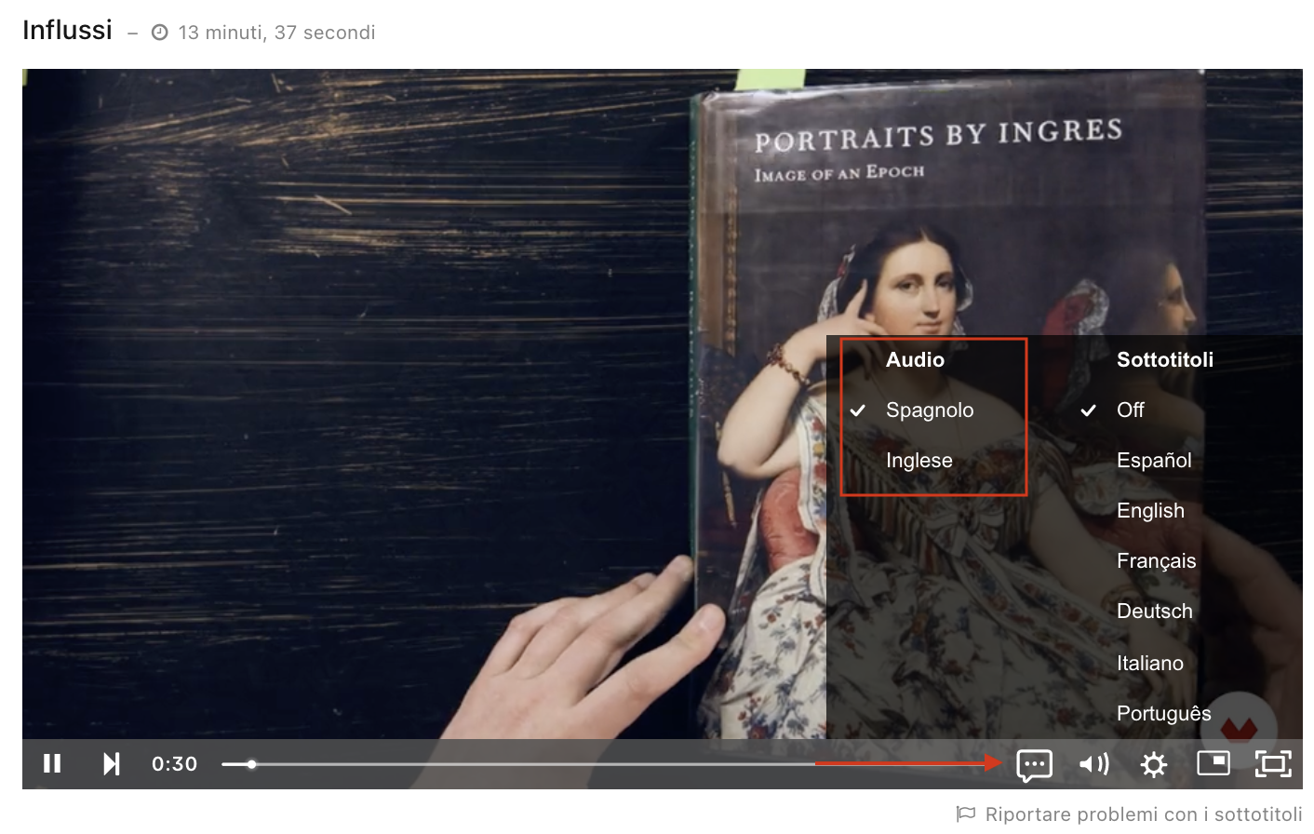Choose Español subtitles
This screenshot has height=834, width=1314.
coord(1154,461)
